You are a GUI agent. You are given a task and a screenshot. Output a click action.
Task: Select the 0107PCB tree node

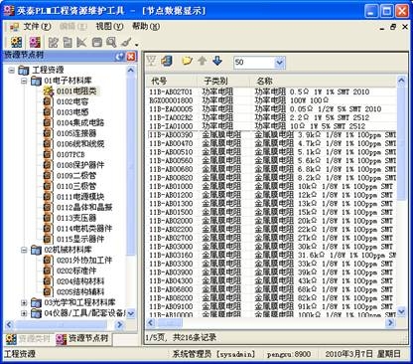coord(70,155)
